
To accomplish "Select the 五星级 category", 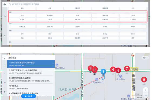I will point(50,19).
